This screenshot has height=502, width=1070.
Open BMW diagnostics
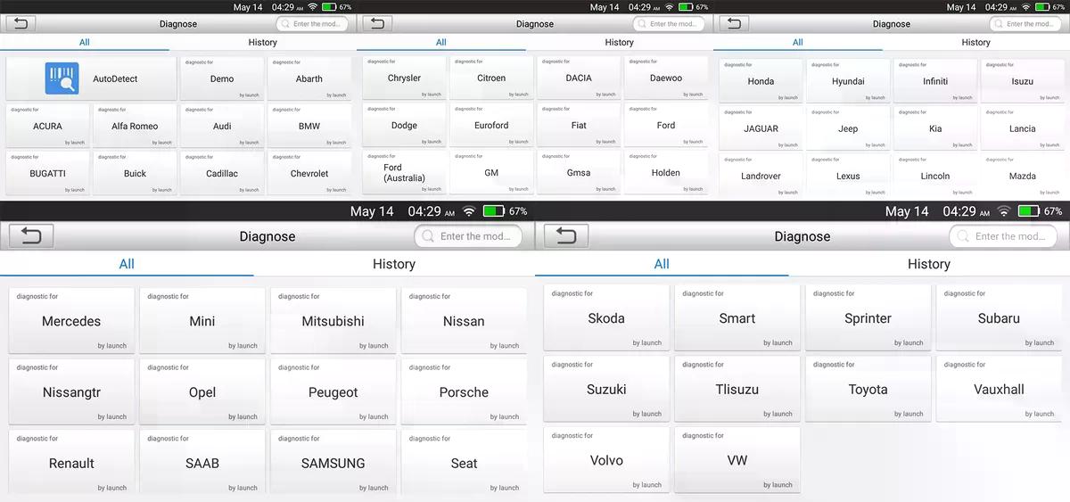coord(309,126)
